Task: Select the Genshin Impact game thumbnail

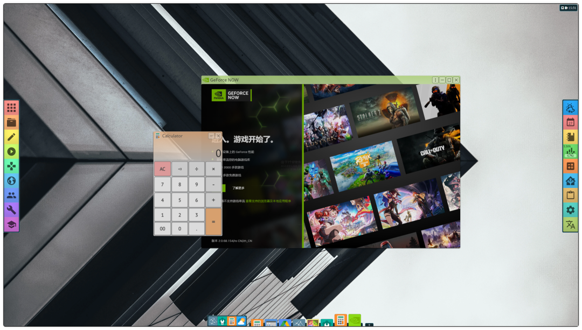Action: 408,203
